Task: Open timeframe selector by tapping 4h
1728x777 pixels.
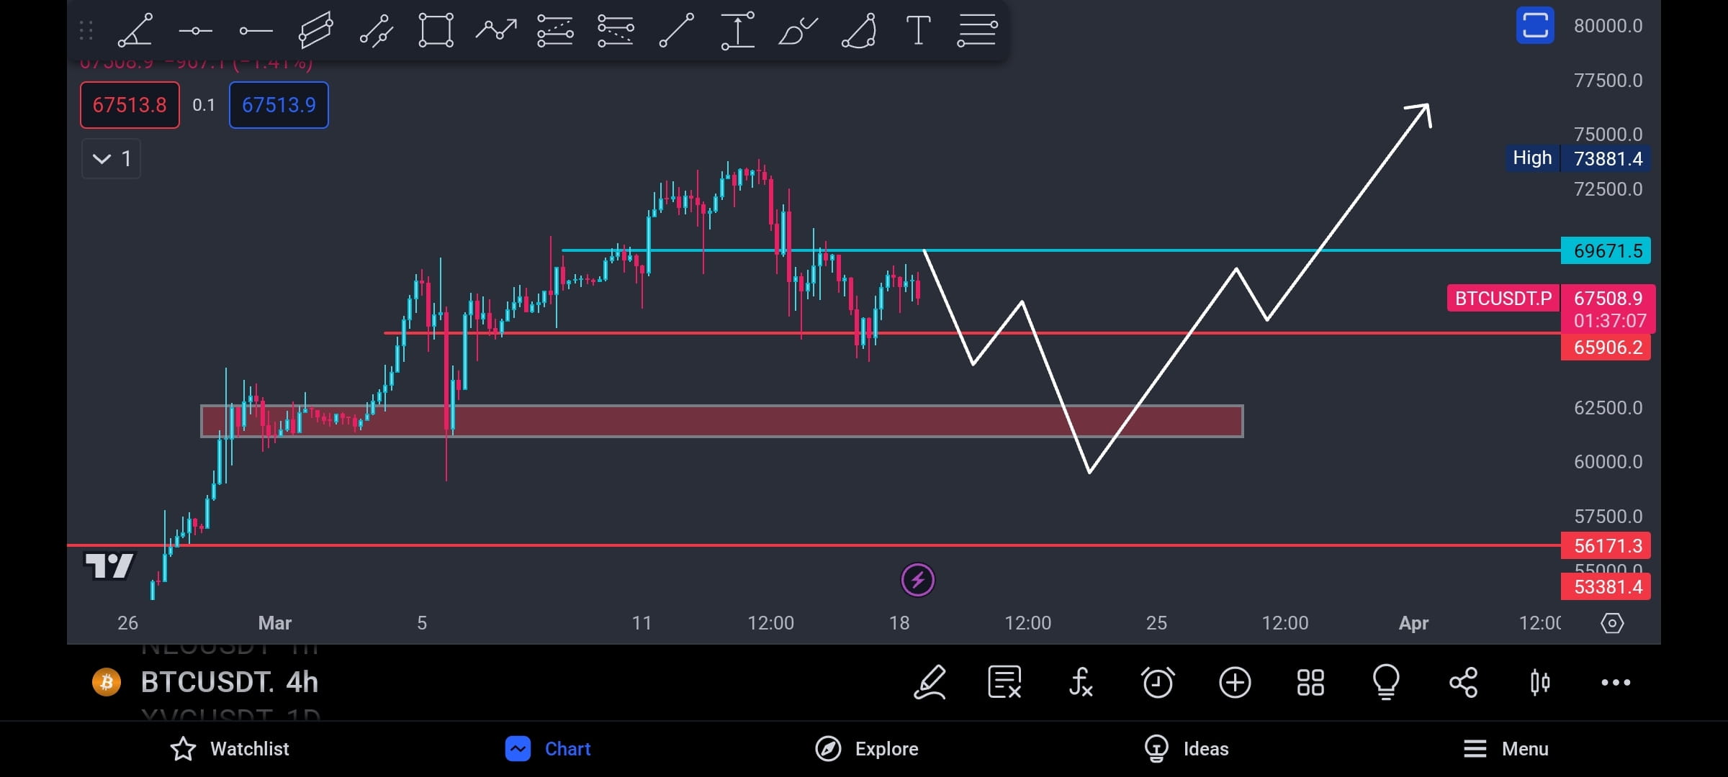Action: click(x=302, y=682)
